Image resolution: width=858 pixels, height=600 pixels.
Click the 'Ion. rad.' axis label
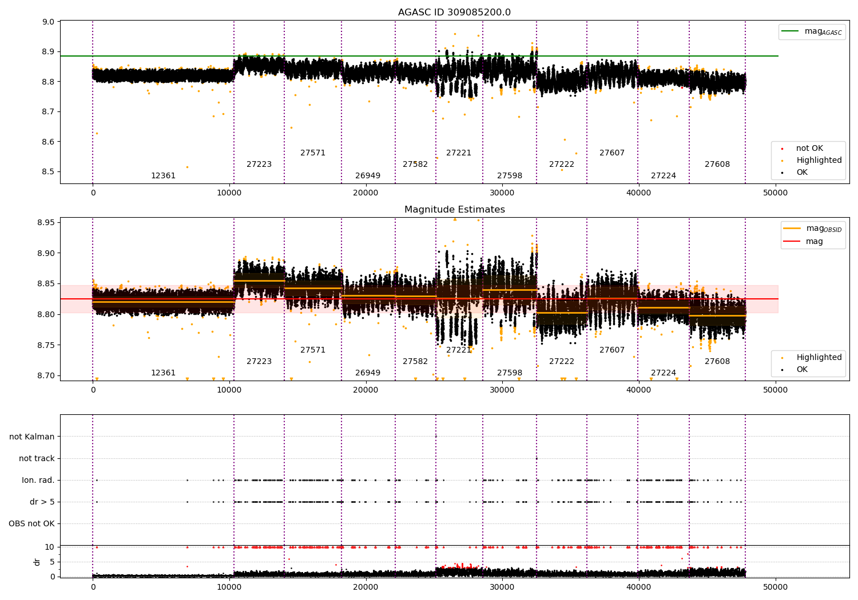[38, 481]
